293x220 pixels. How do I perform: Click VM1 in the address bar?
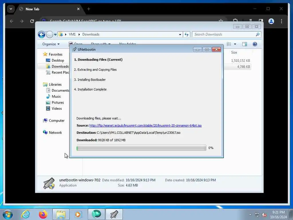point(72,34)
